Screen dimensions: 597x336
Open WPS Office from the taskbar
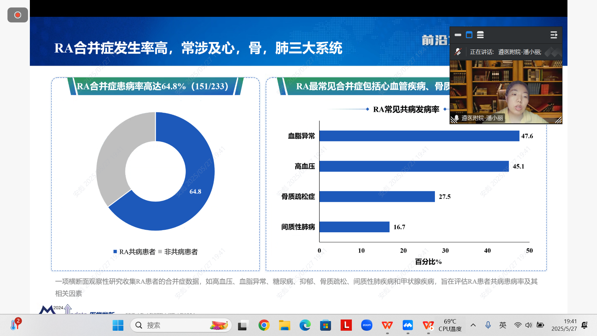pos(387,325)
